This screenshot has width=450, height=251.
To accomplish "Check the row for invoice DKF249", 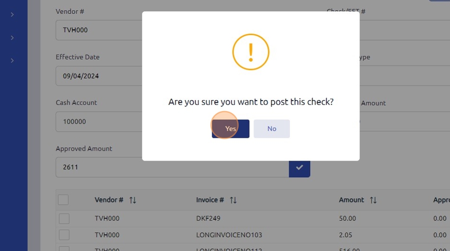I will click(x=64, y=219).
